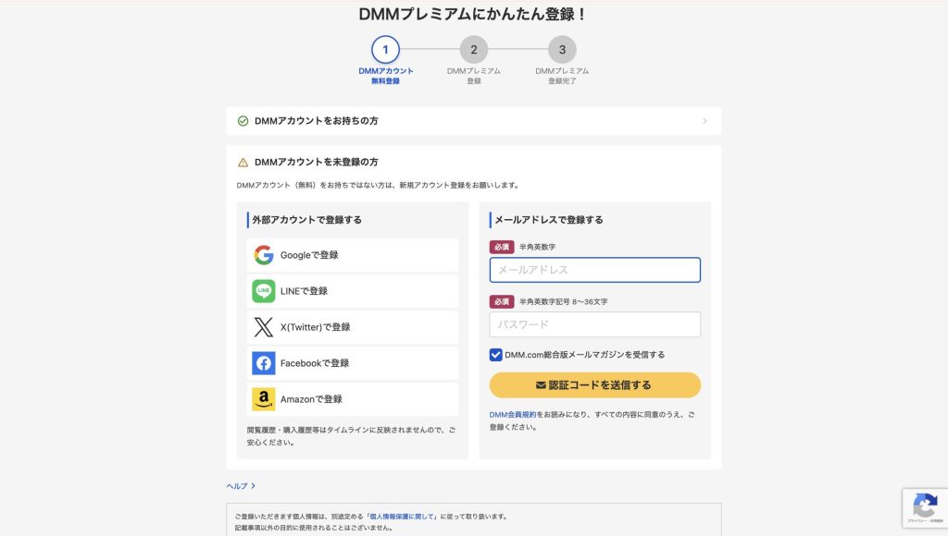Click the green LINE app icon

[264, 291]
